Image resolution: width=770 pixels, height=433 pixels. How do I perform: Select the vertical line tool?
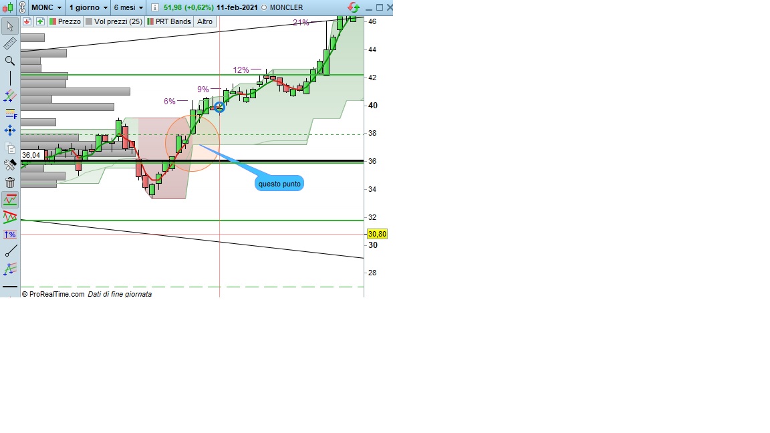(x=10, y=78)
